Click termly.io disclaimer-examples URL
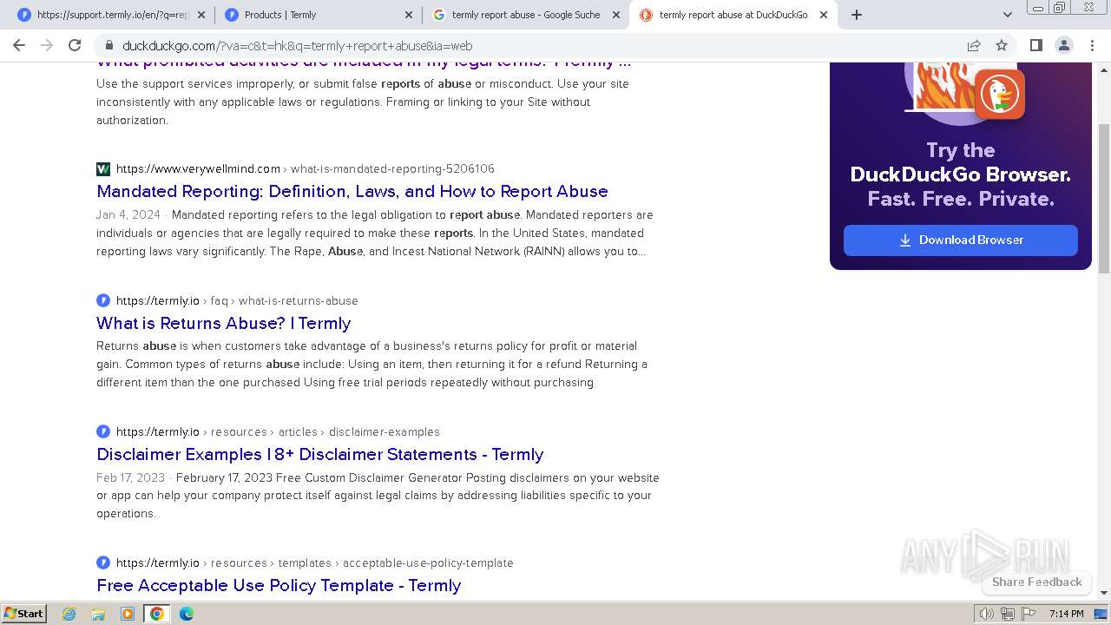This screenshot has height=625, width=1111. 278,431
